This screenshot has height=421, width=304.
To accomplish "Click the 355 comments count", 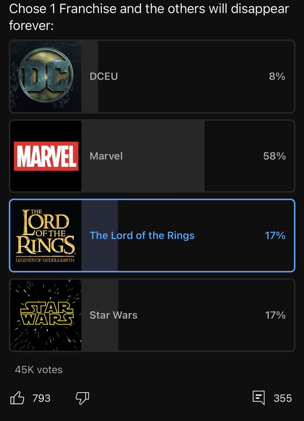I will pos(283,398).
